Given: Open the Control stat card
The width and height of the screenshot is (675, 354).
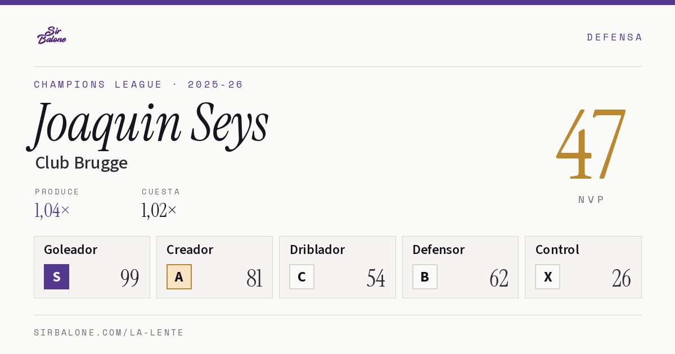Looking at the screenshot, I should point(583,267).
